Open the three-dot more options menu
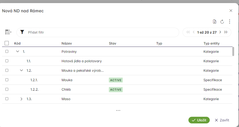239x127 pixels. coord(230,22)
